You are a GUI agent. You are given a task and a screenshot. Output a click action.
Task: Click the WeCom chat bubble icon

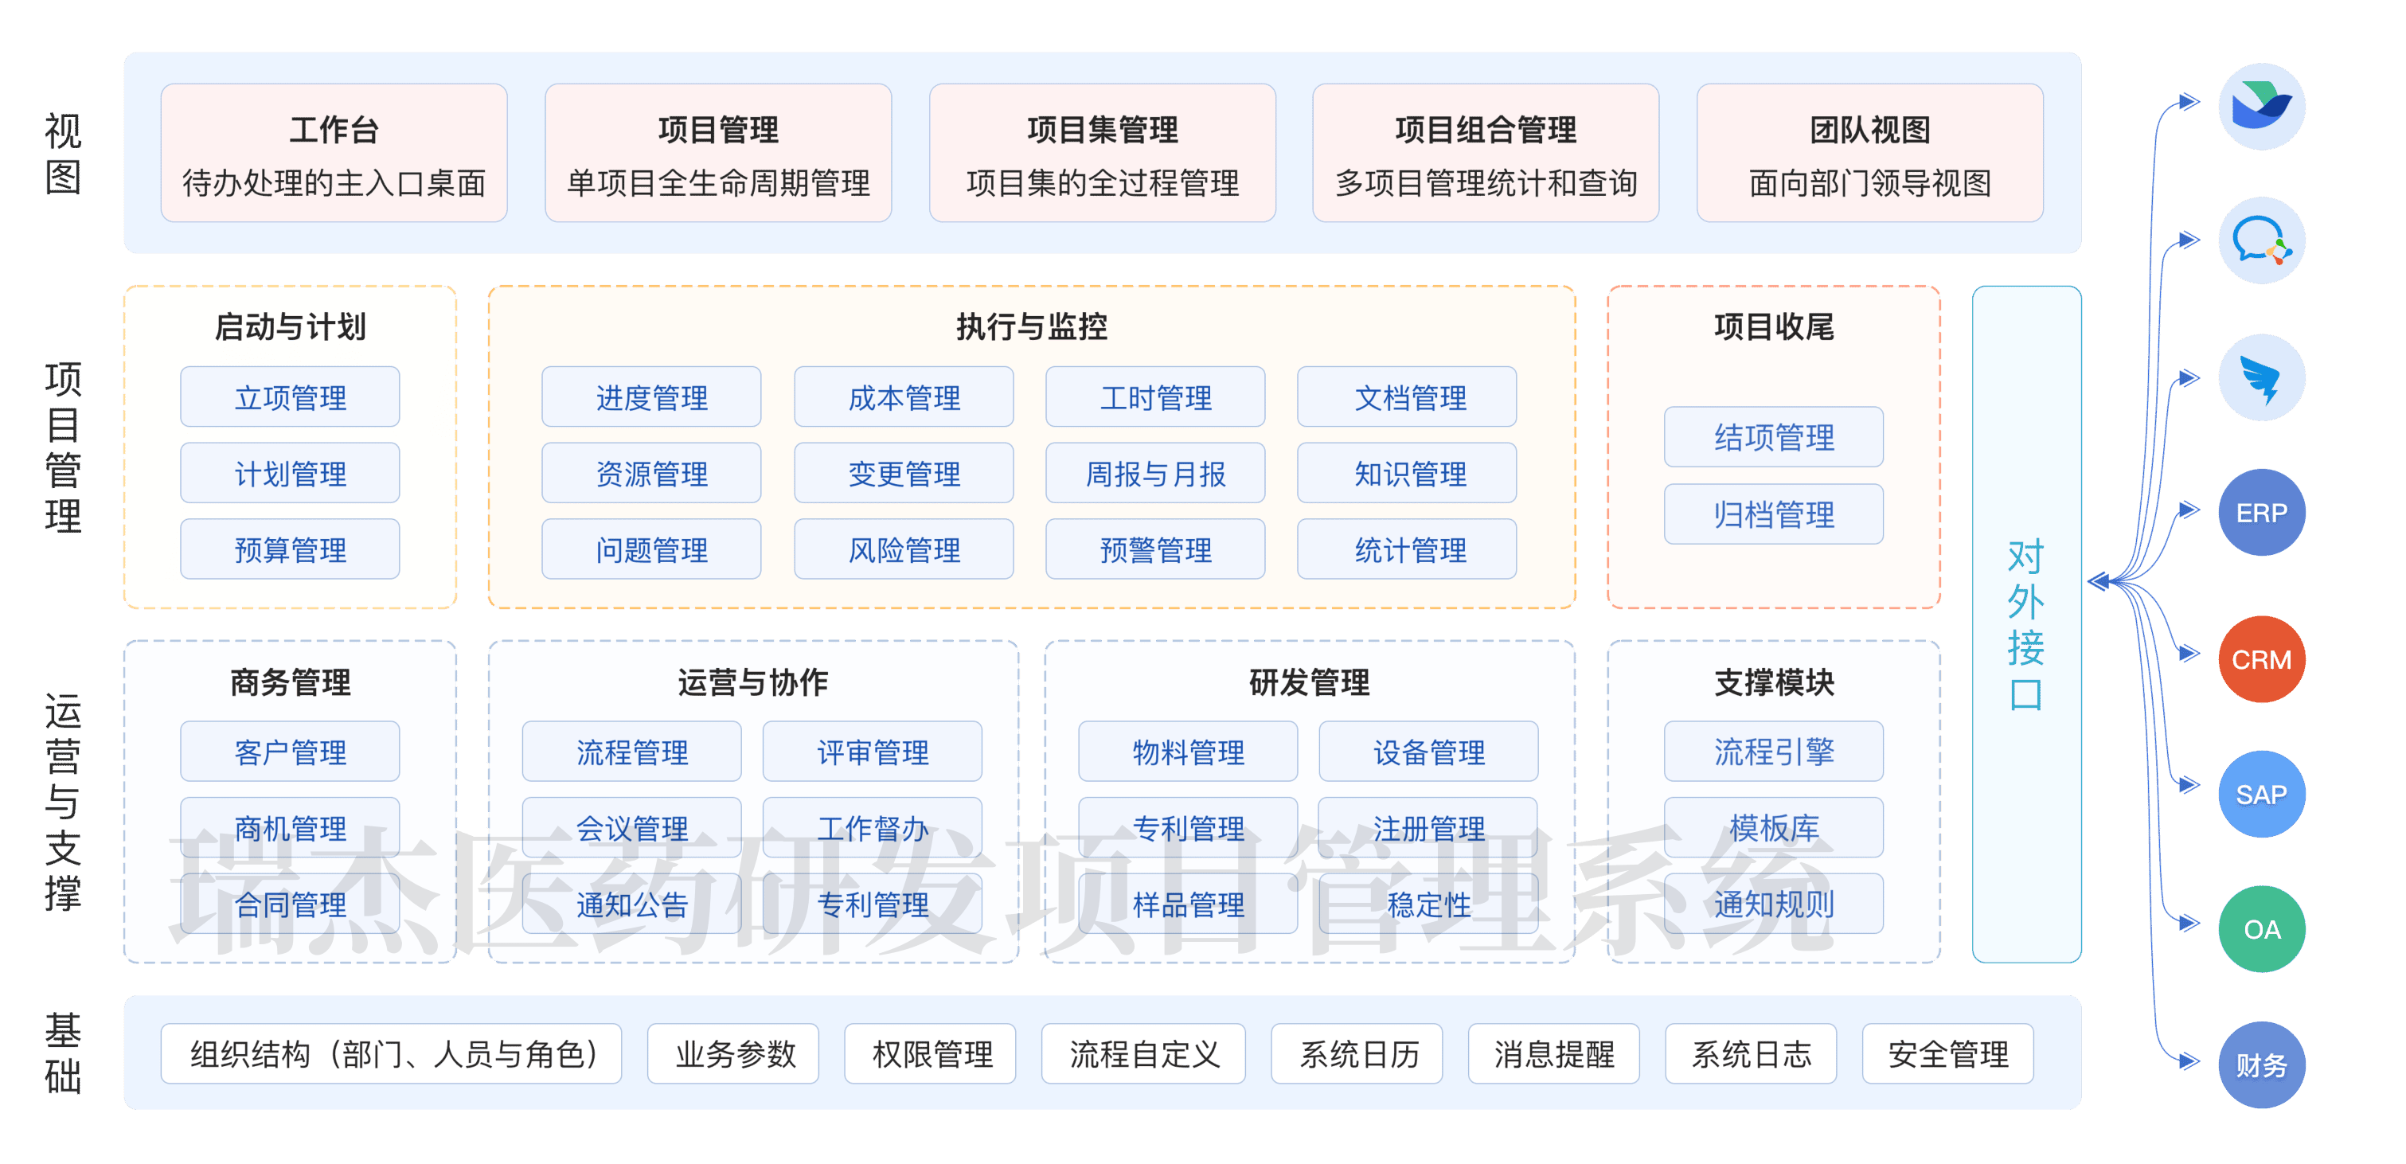(2261, 241)
